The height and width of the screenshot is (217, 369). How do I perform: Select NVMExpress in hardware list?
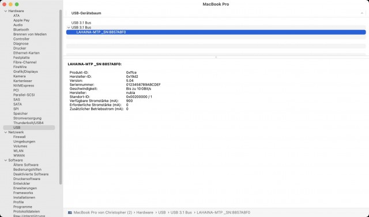pyautogui.click(x=24, y=86)
